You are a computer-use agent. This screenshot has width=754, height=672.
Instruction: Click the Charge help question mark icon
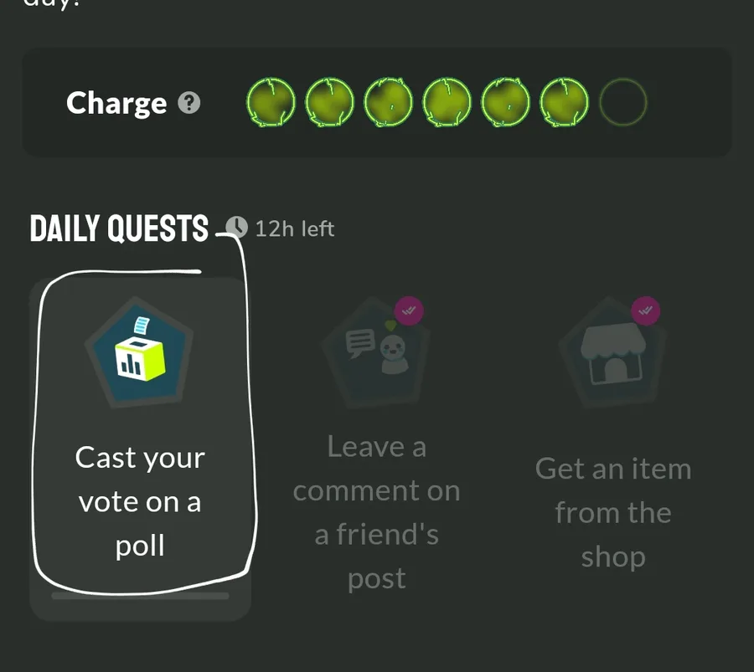point(191,103)
